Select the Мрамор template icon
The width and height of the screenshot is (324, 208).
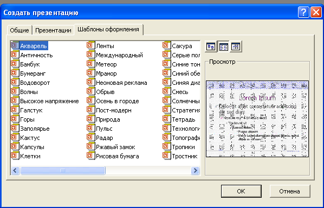90,73
